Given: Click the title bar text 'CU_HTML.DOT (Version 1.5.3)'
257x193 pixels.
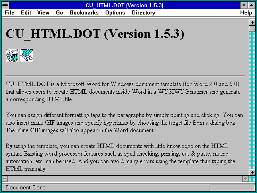Looking at the screenshot, I should pos(124,5).
